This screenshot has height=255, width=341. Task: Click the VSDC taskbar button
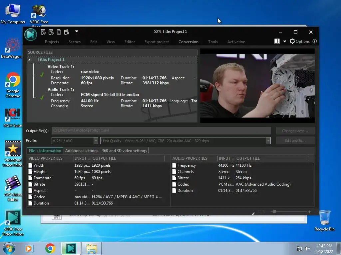pos(71,248)
